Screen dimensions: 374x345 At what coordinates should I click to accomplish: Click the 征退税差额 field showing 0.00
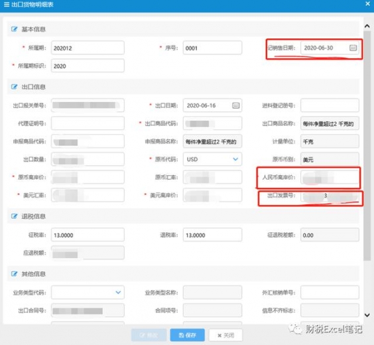(x=330, y=235)
